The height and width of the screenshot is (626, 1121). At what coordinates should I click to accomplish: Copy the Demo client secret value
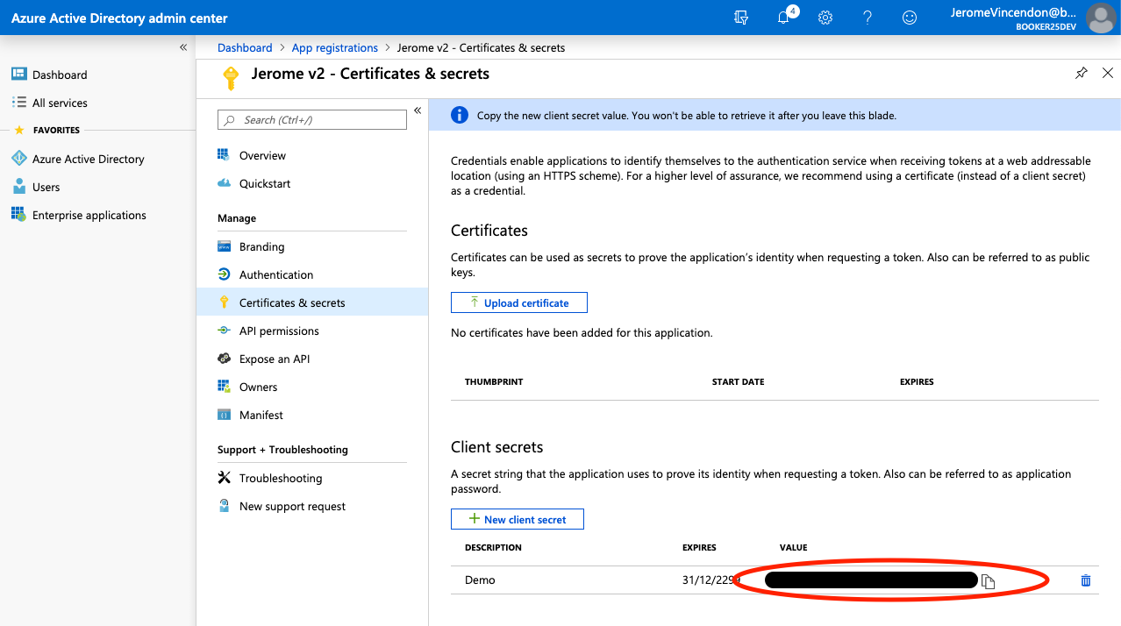(x=989, y=581)
